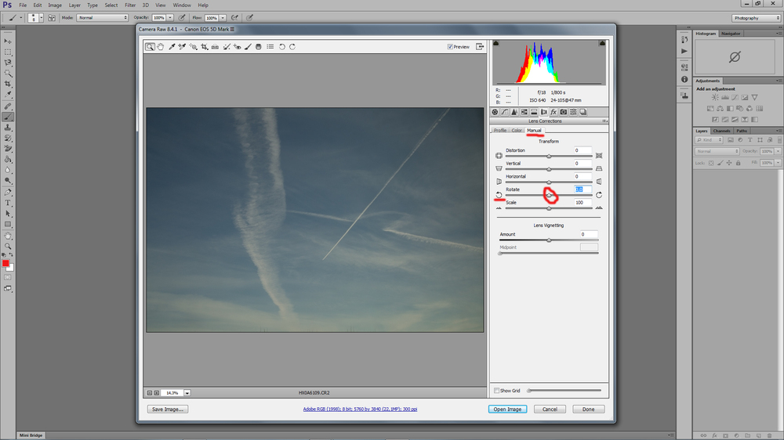Viewport: 784px width, 440px height.
Task: Enable the Show Grid checkbox
Action: click(x=496, y=391)
